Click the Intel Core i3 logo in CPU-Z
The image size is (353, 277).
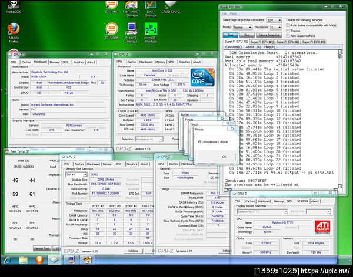tap(202, 77)
